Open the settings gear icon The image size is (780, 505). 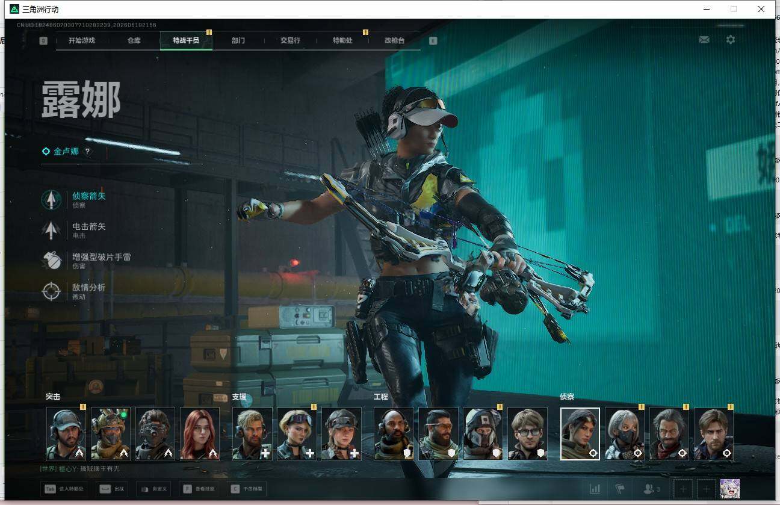(731, 40)
